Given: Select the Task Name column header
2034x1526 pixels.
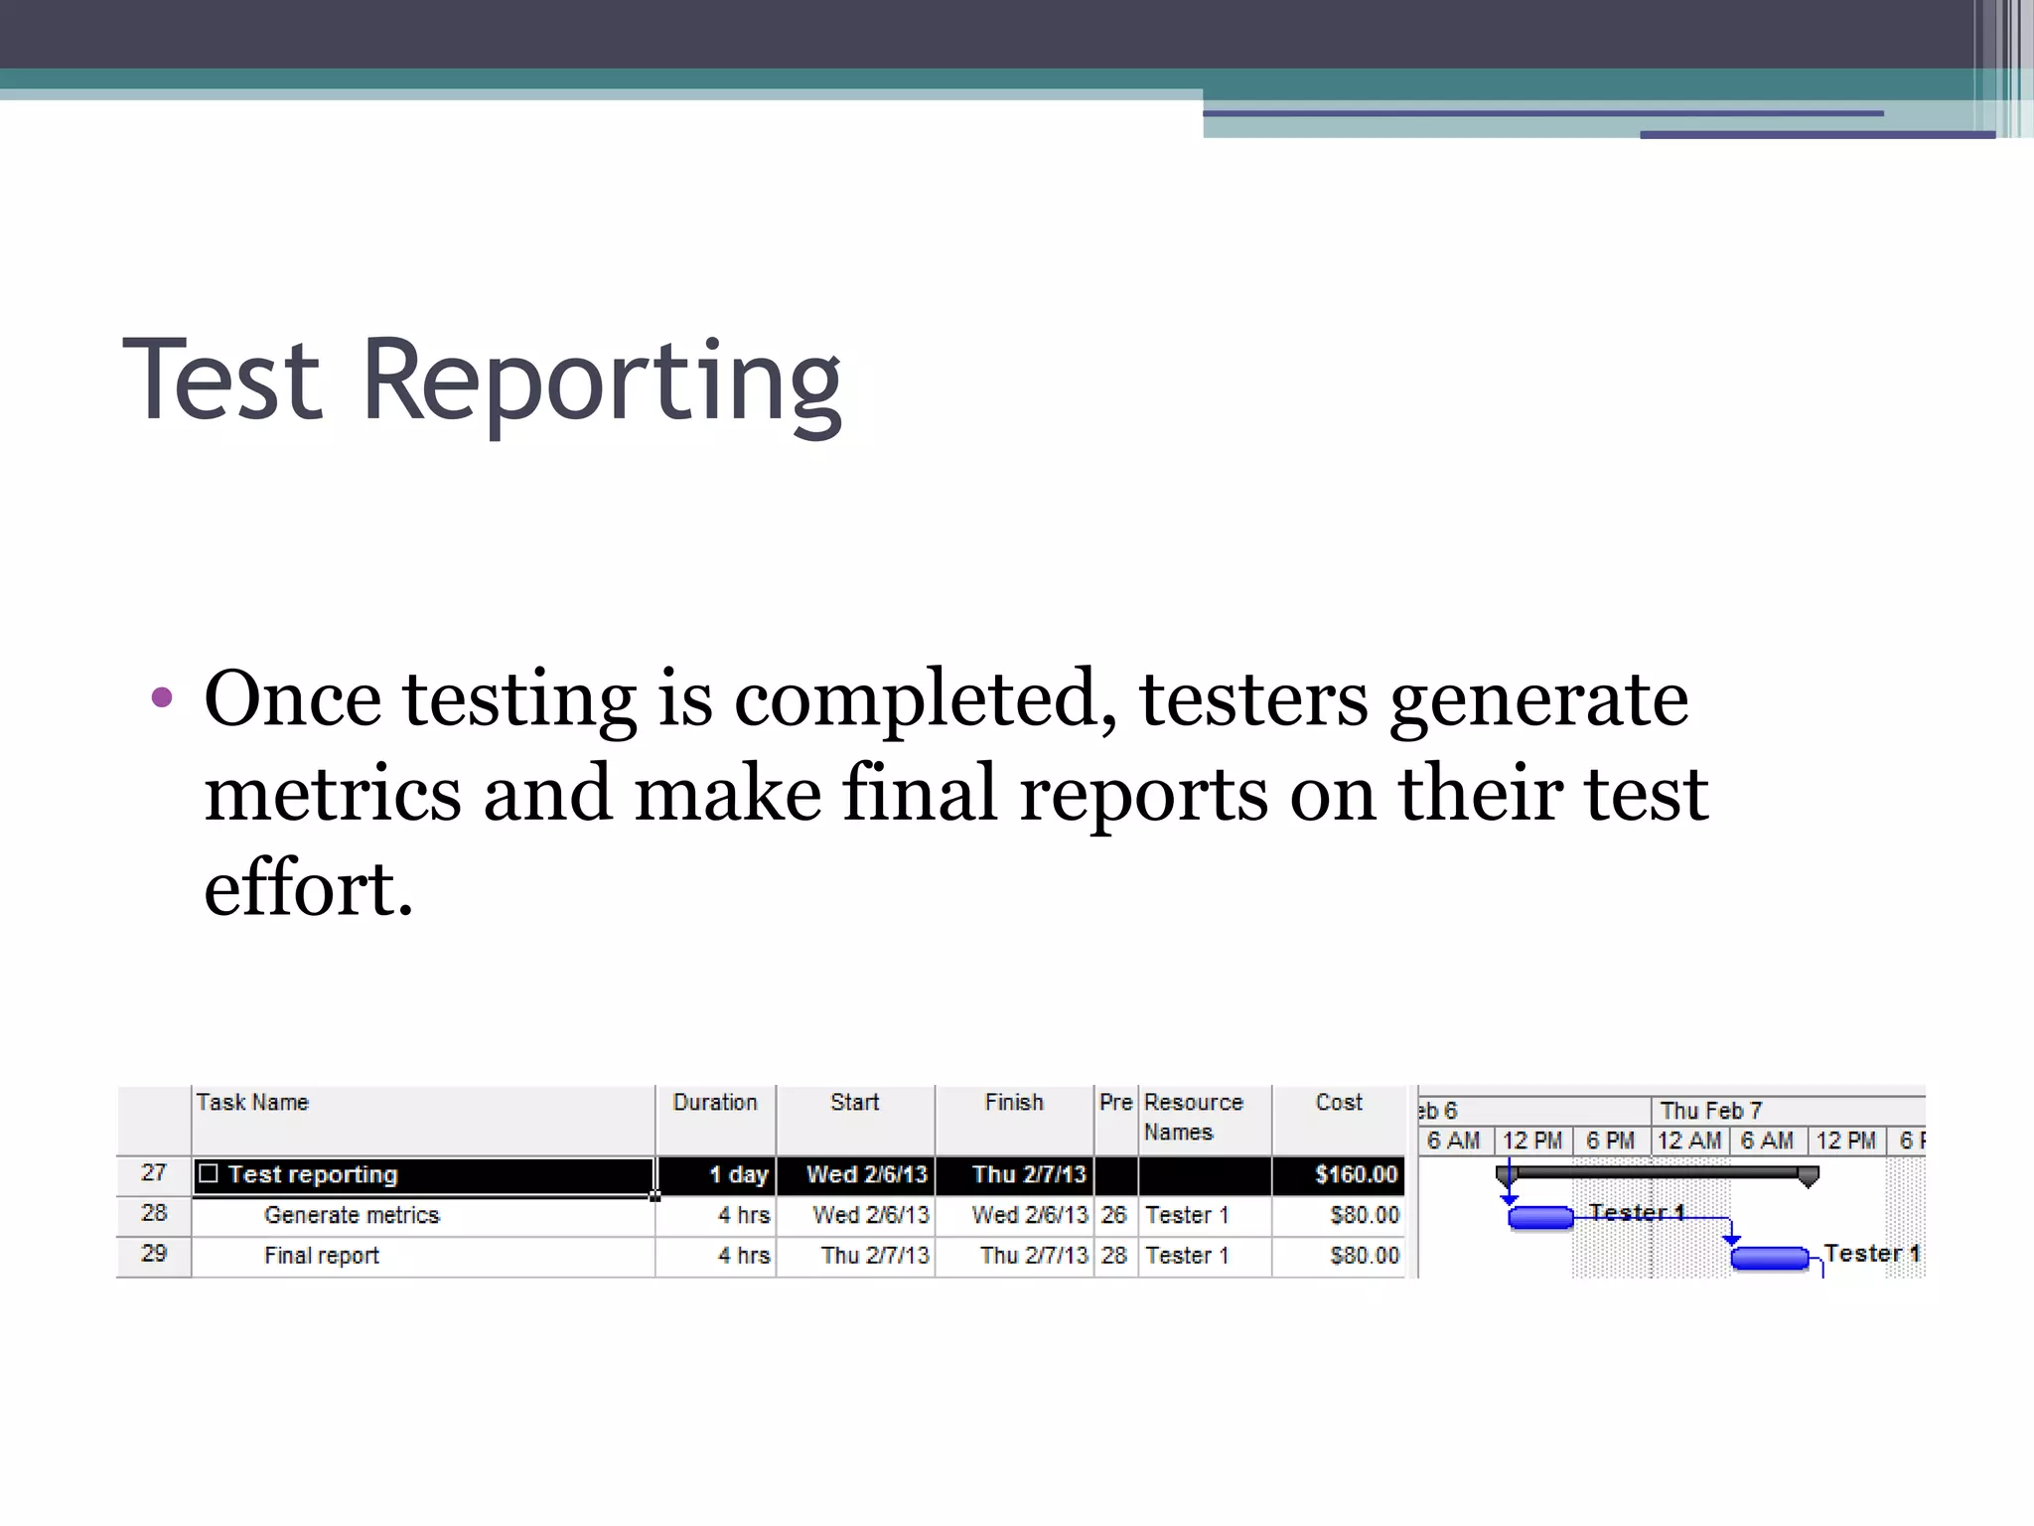Looking at the screenshot, I should coord(423,1120).
